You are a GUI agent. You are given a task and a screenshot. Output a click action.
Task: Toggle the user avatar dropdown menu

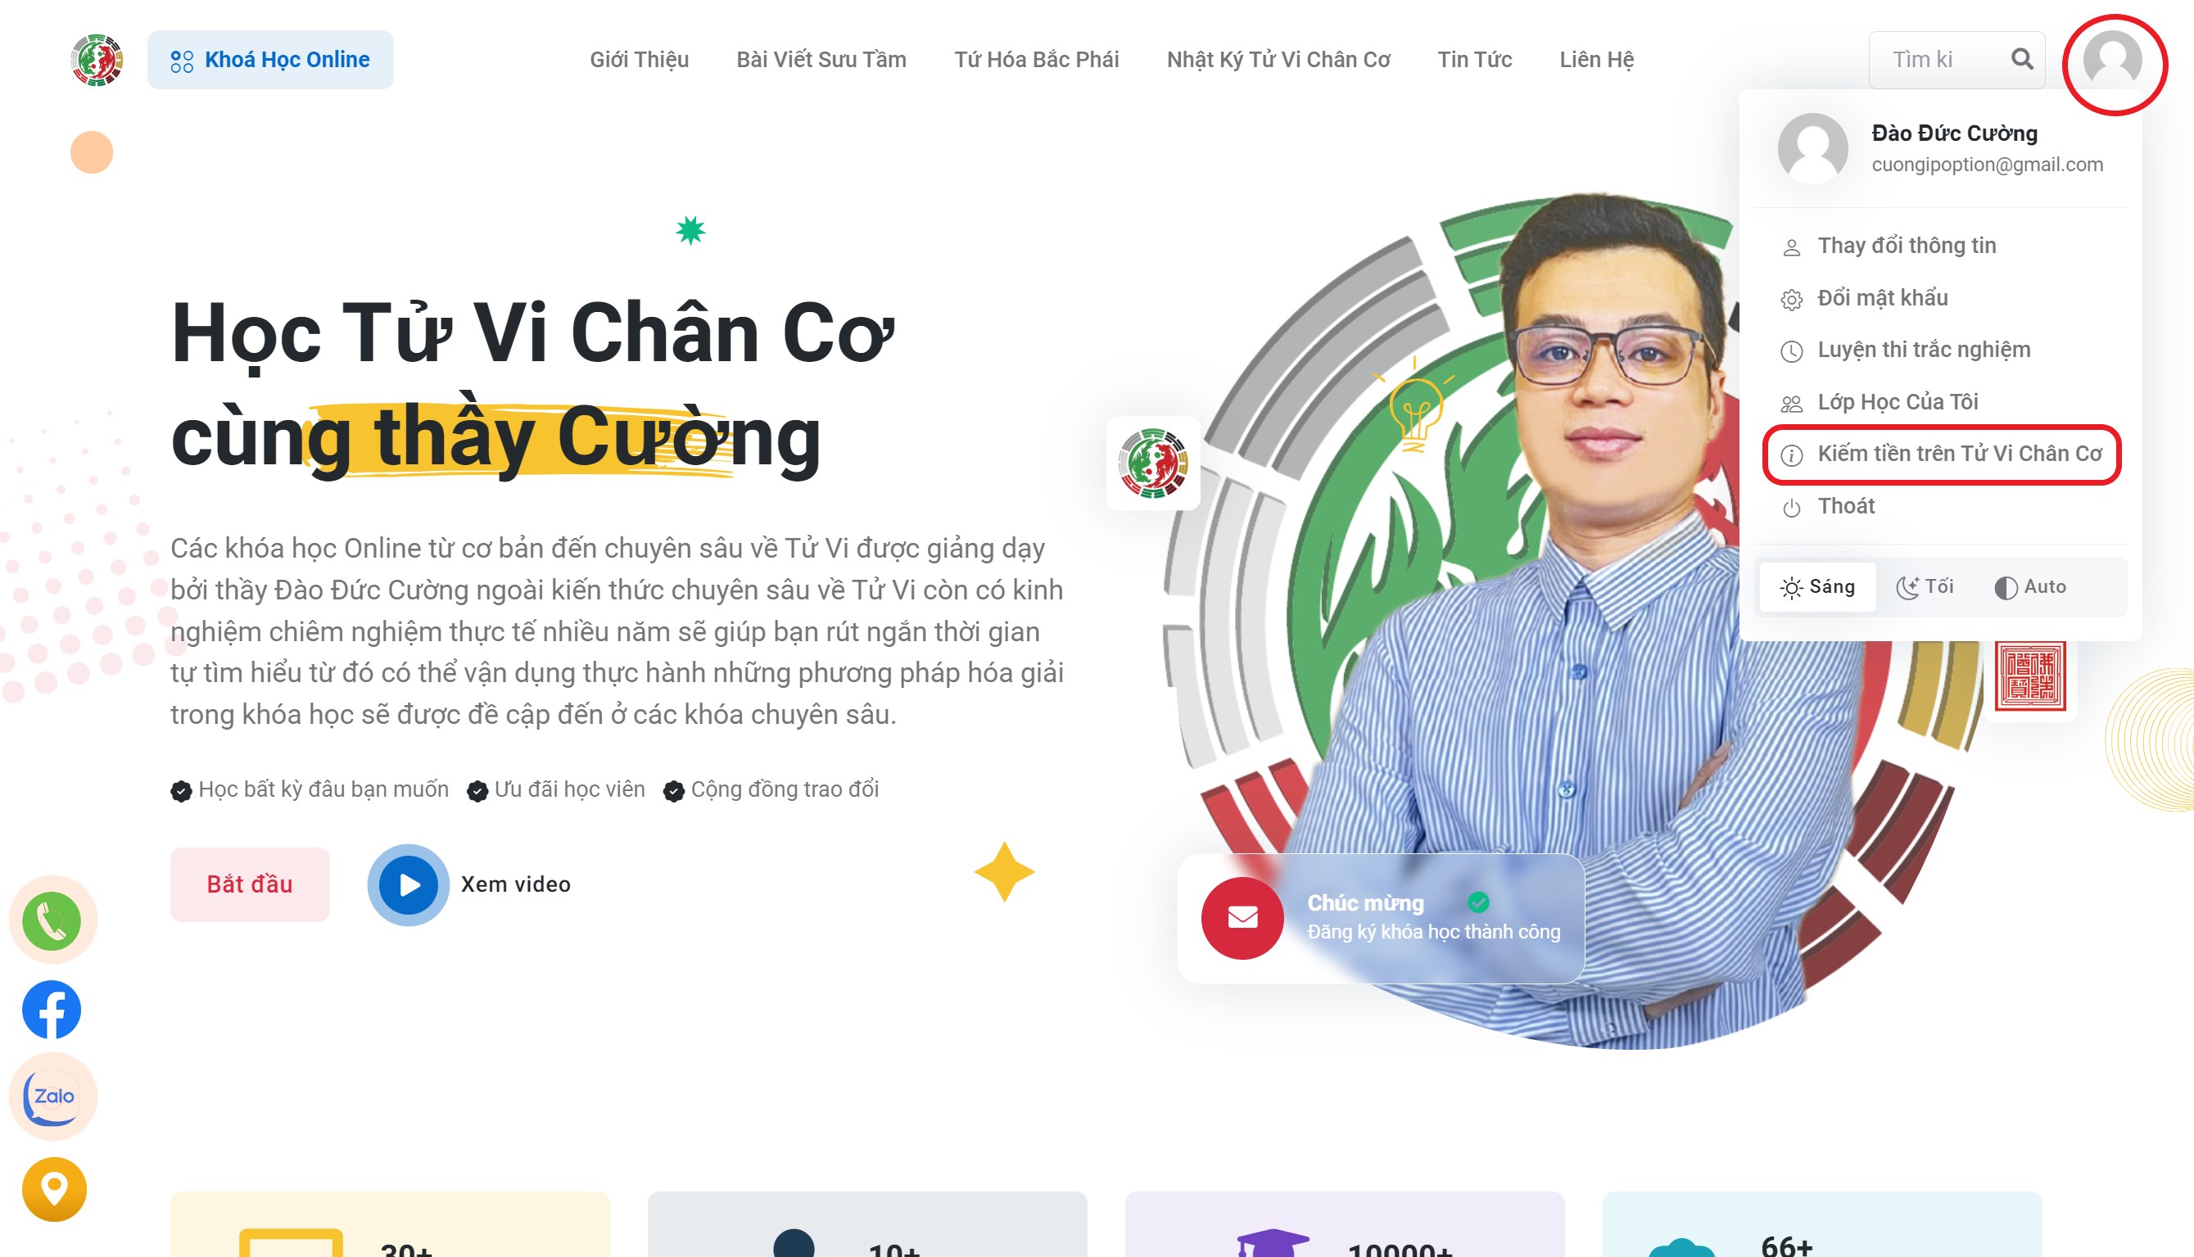point(2112,61)
